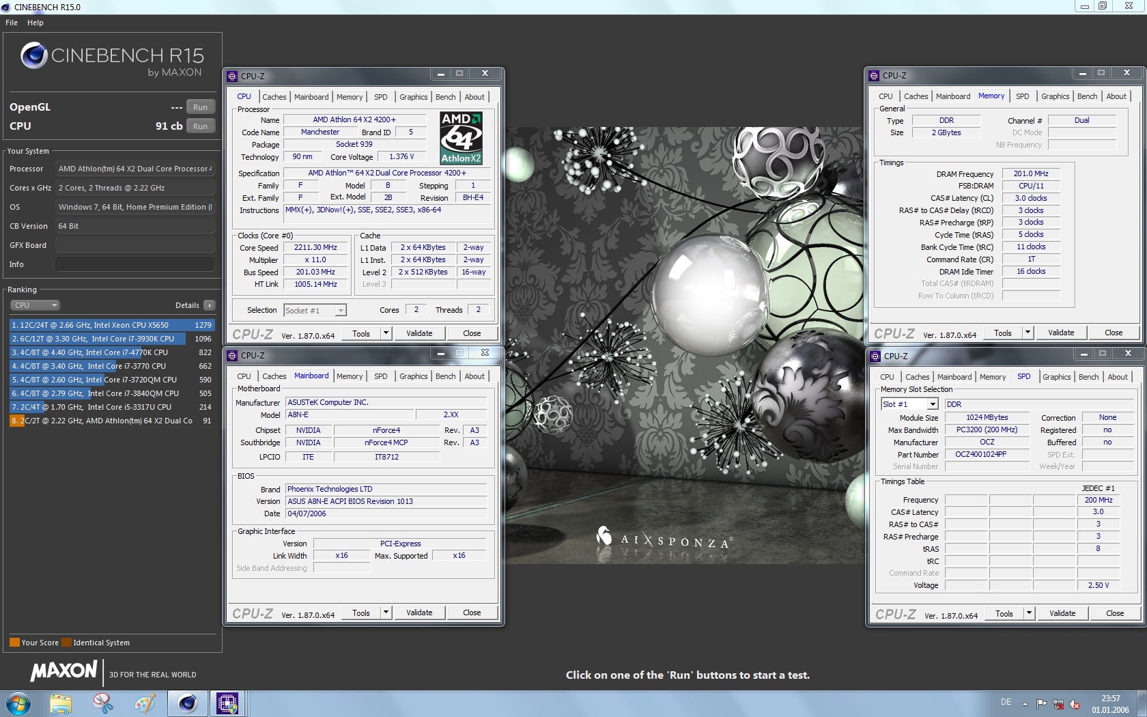Click the Cinebench title bar icon
Image resolution: width=1147 pixels, height=717 pixels.
point(6,7)
